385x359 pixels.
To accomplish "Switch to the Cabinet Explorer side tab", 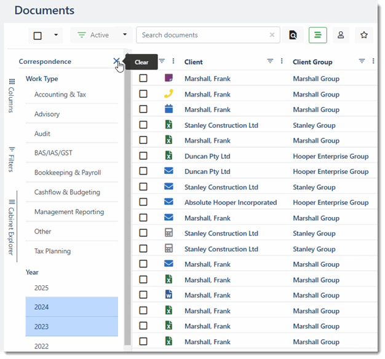I will coord(11,227).
